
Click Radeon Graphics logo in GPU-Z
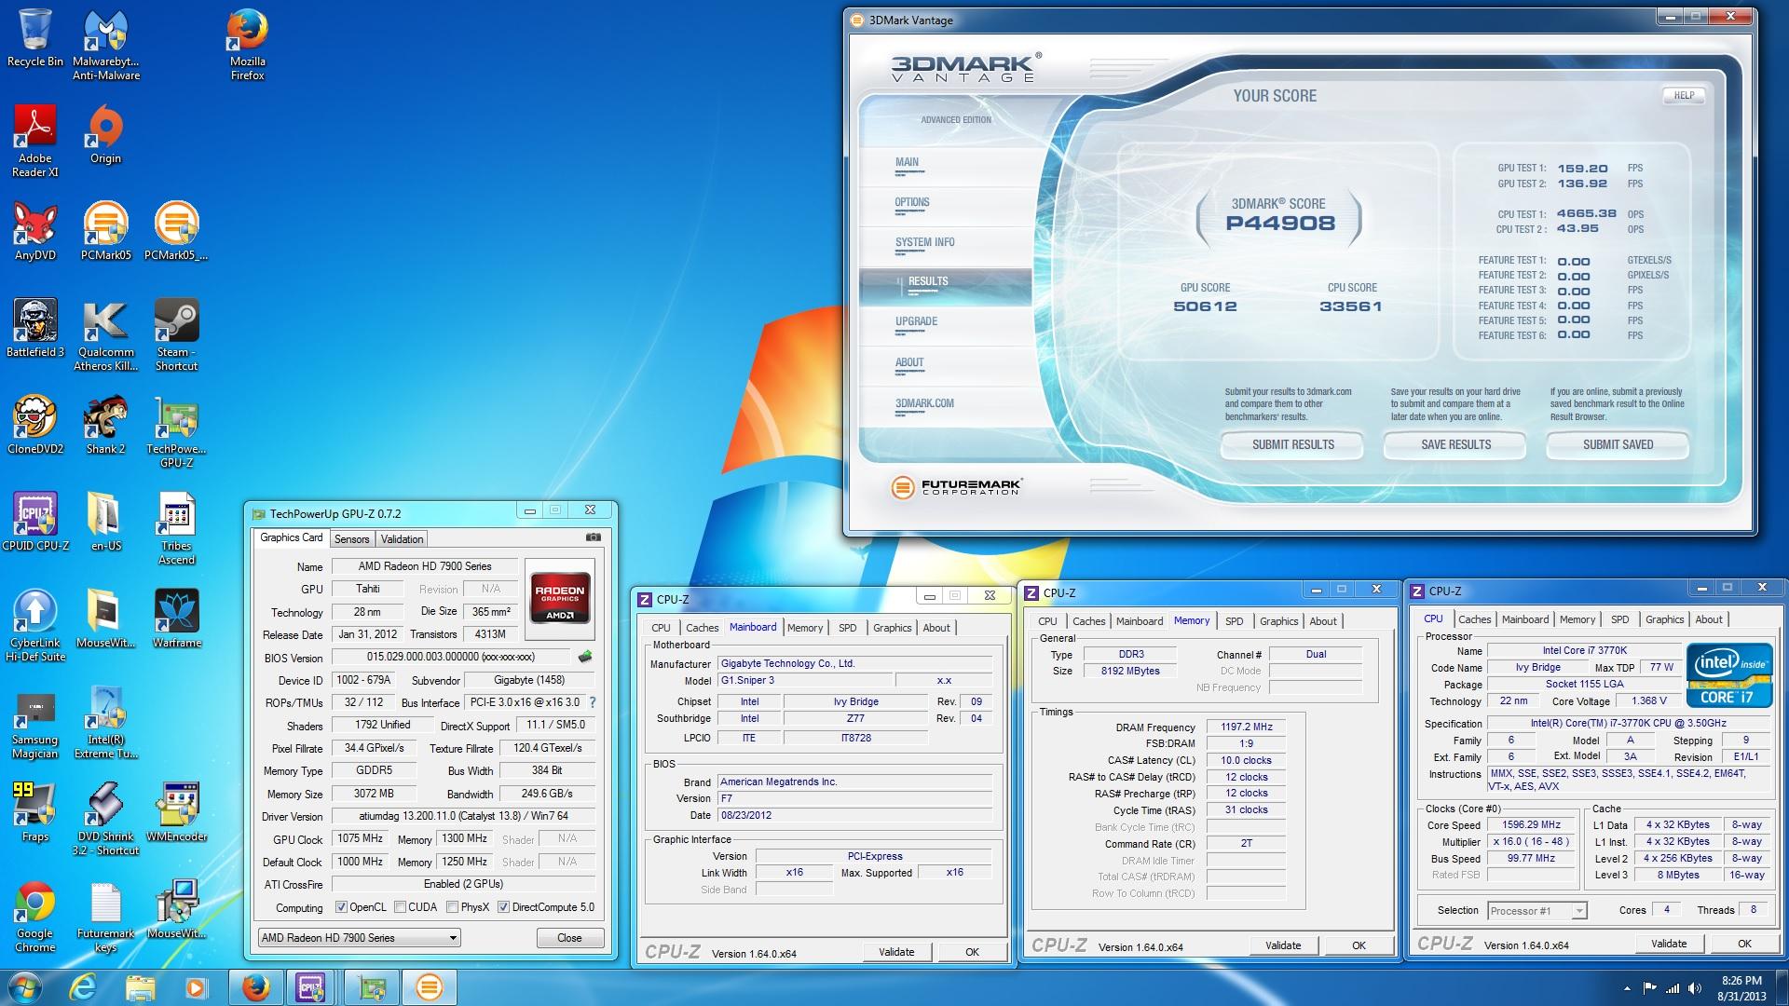click(559, 597)
